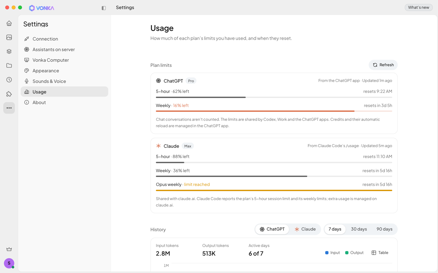Click the plug icon beside Connection
438x273 pixels.
point(27,39)
